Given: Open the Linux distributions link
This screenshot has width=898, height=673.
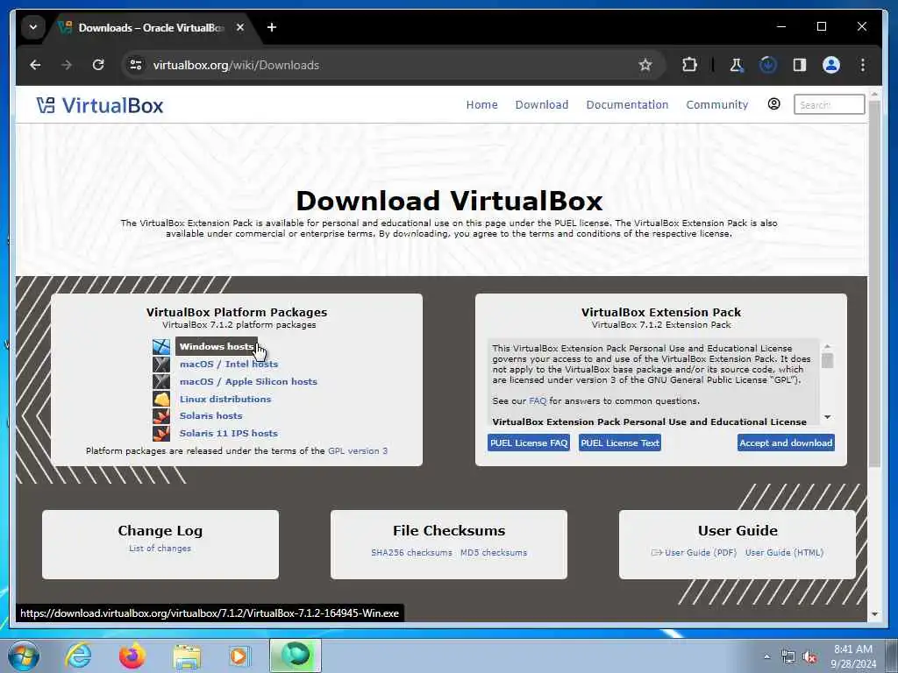Looking at the screenshot, I should 225,399.
